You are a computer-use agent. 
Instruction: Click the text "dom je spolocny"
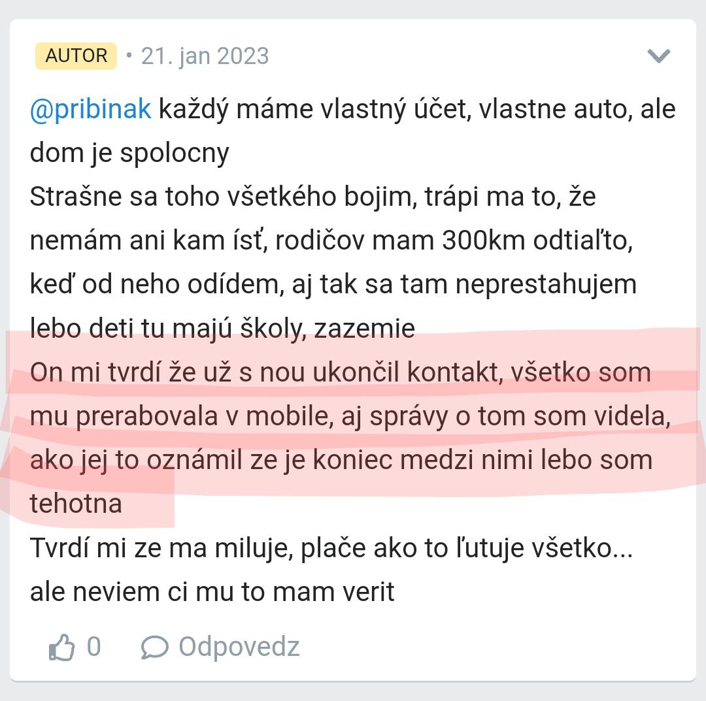(x=129, y=153)
